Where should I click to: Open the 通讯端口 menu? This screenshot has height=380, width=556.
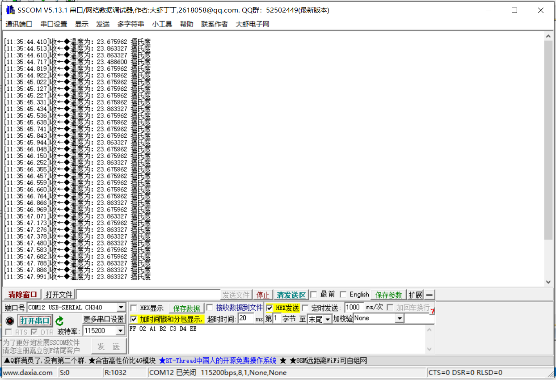point(19,24)
